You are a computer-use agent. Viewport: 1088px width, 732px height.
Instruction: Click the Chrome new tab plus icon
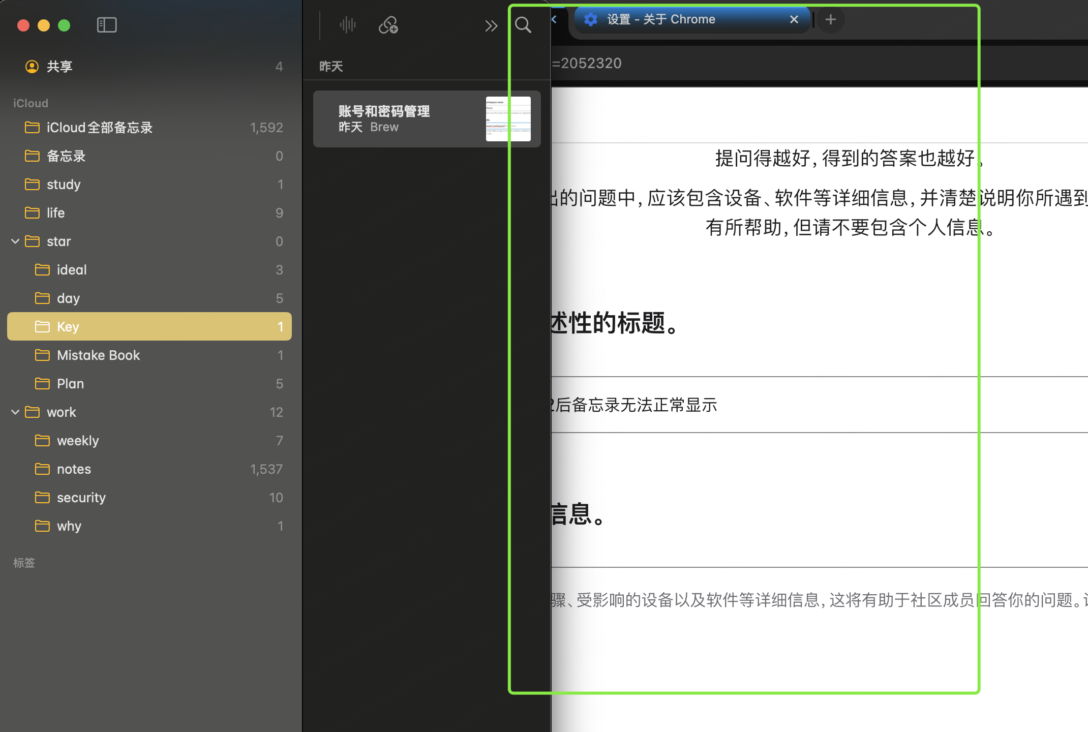pyautogui.click(x=831, y=20)
